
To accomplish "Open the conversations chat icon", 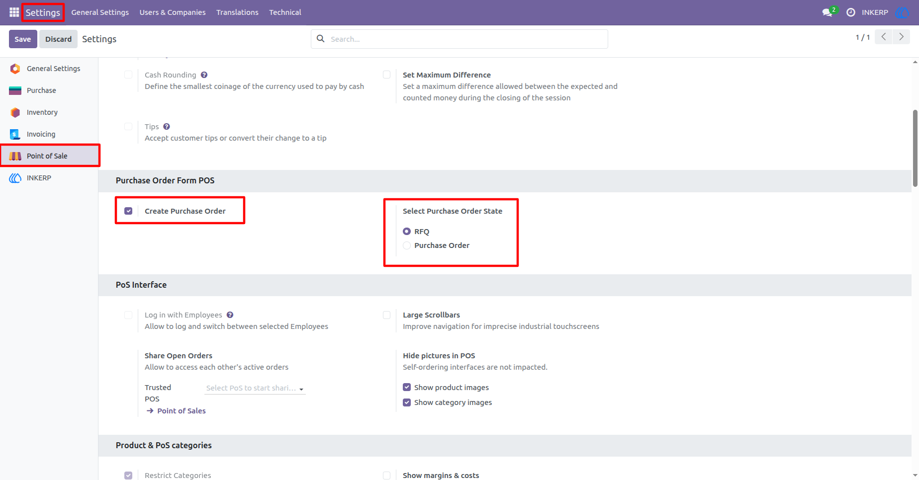I will click(x=828, y=12).
